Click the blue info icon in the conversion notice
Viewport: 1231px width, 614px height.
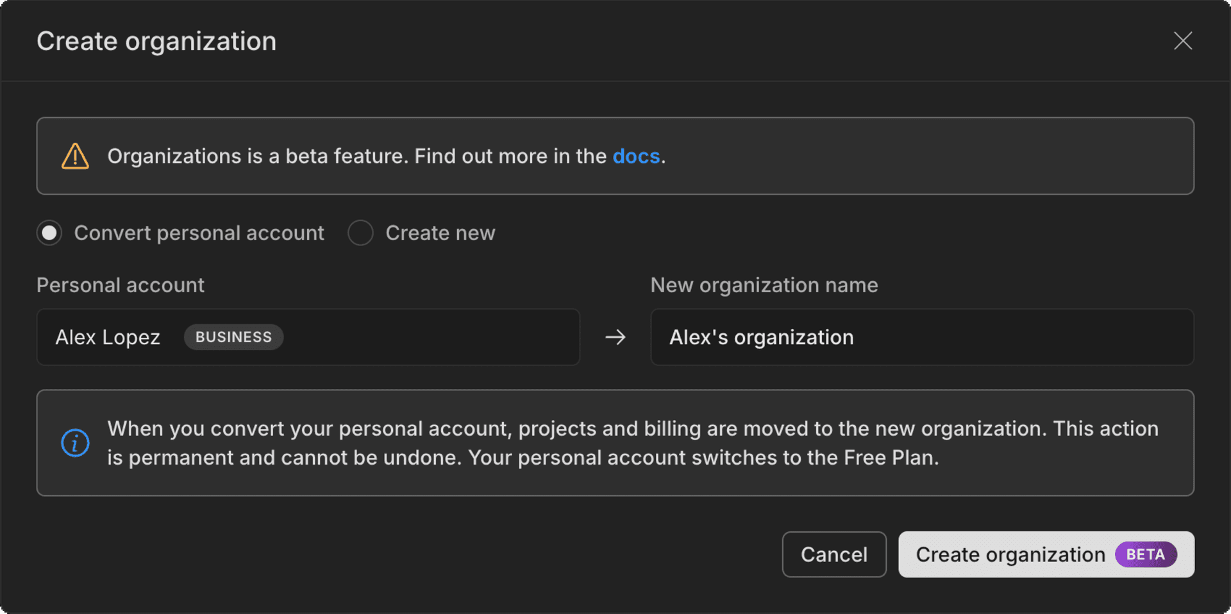(x=75, y=442)
